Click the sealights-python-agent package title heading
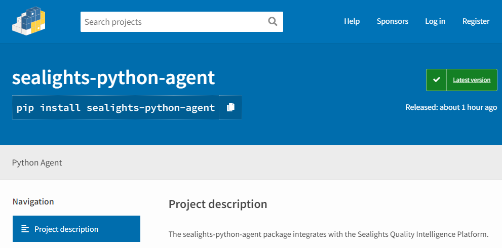Viewport: 502px width, 248px height. tap(113, 77)
